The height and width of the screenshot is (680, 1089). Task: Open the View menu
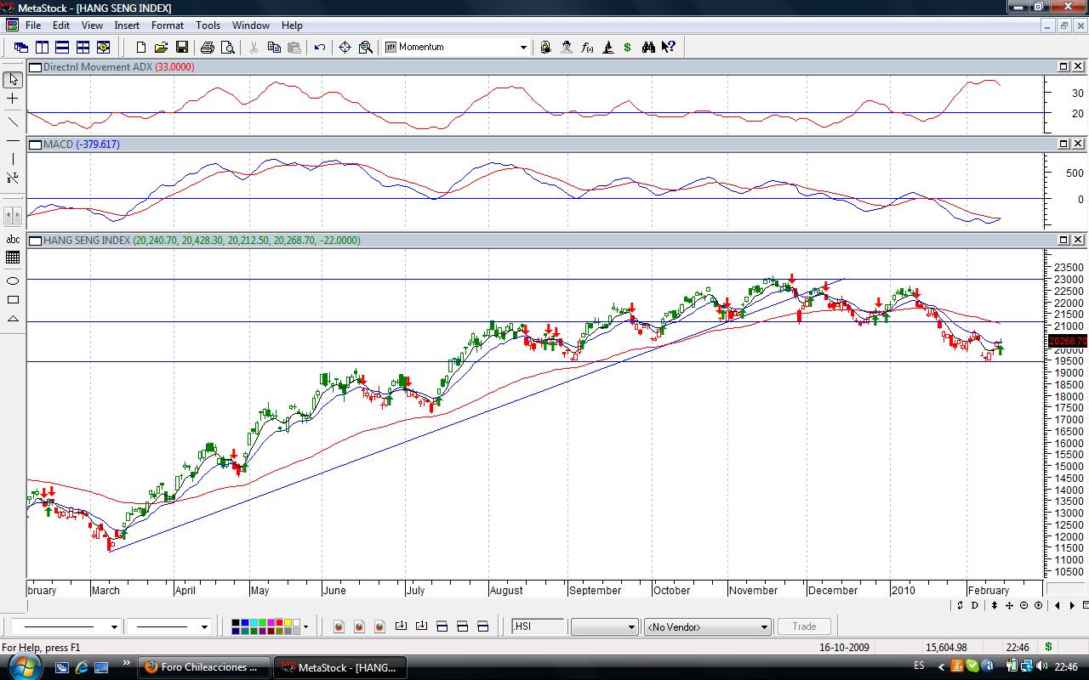tap(92, 25)
